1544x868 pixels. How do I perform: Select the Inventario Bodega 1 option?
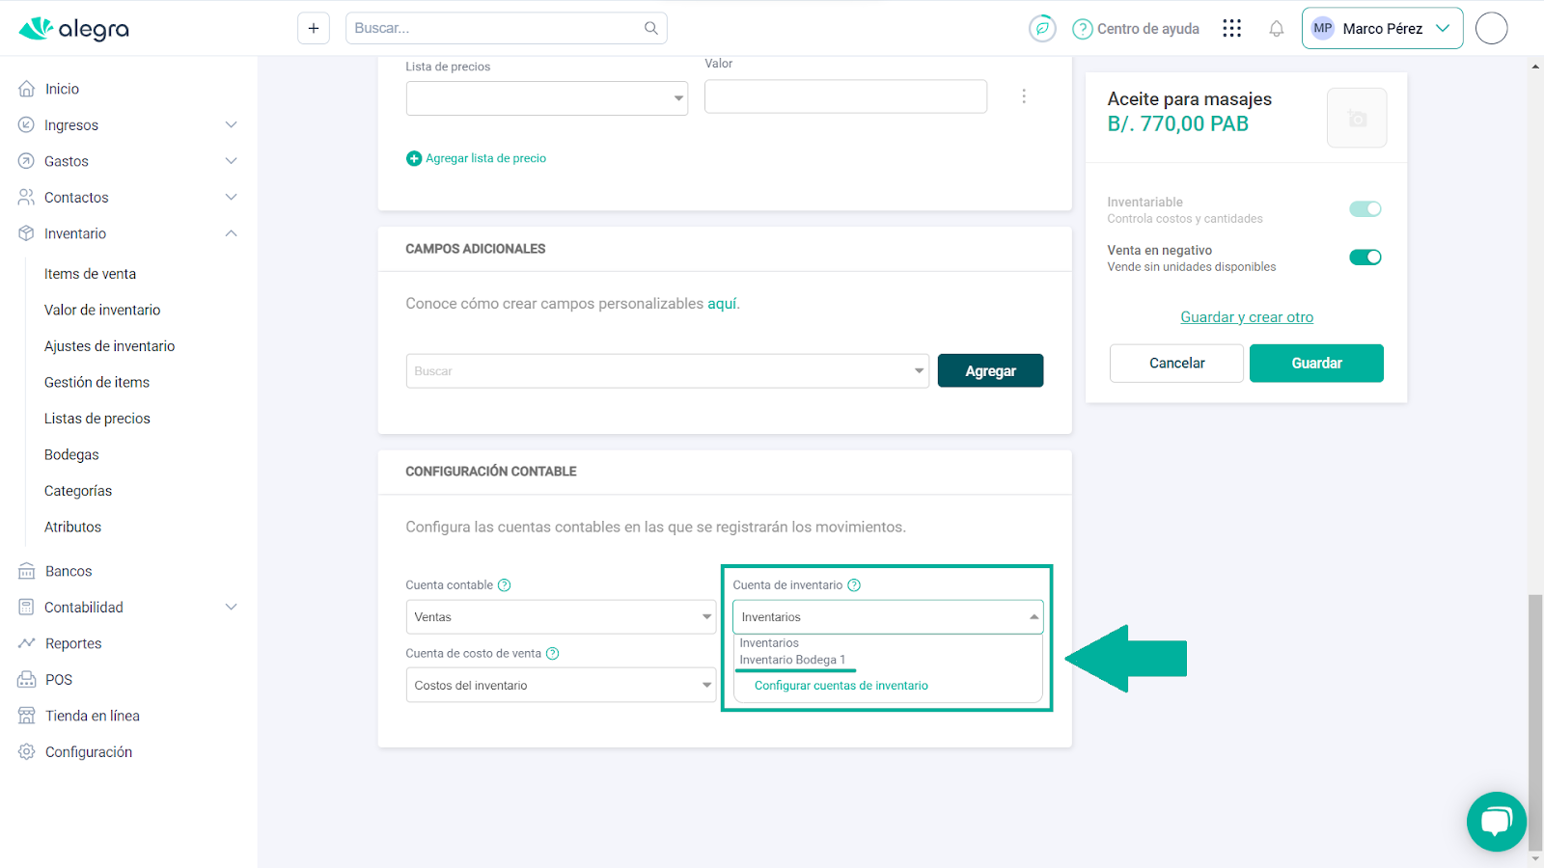[792, 661]
